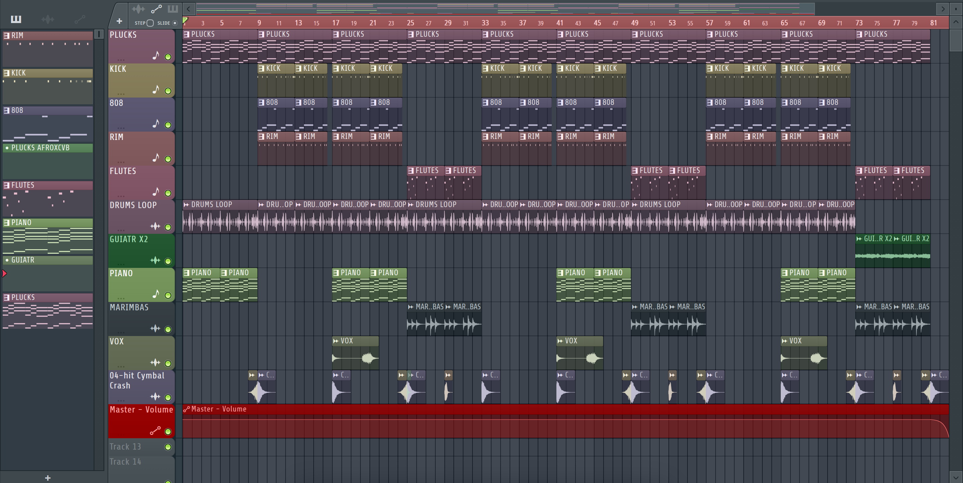Click the horizontal overview scrollbar handle
The height and width of the screenshot is (483, 963).
pyautogui.click(x=505, y=9)
